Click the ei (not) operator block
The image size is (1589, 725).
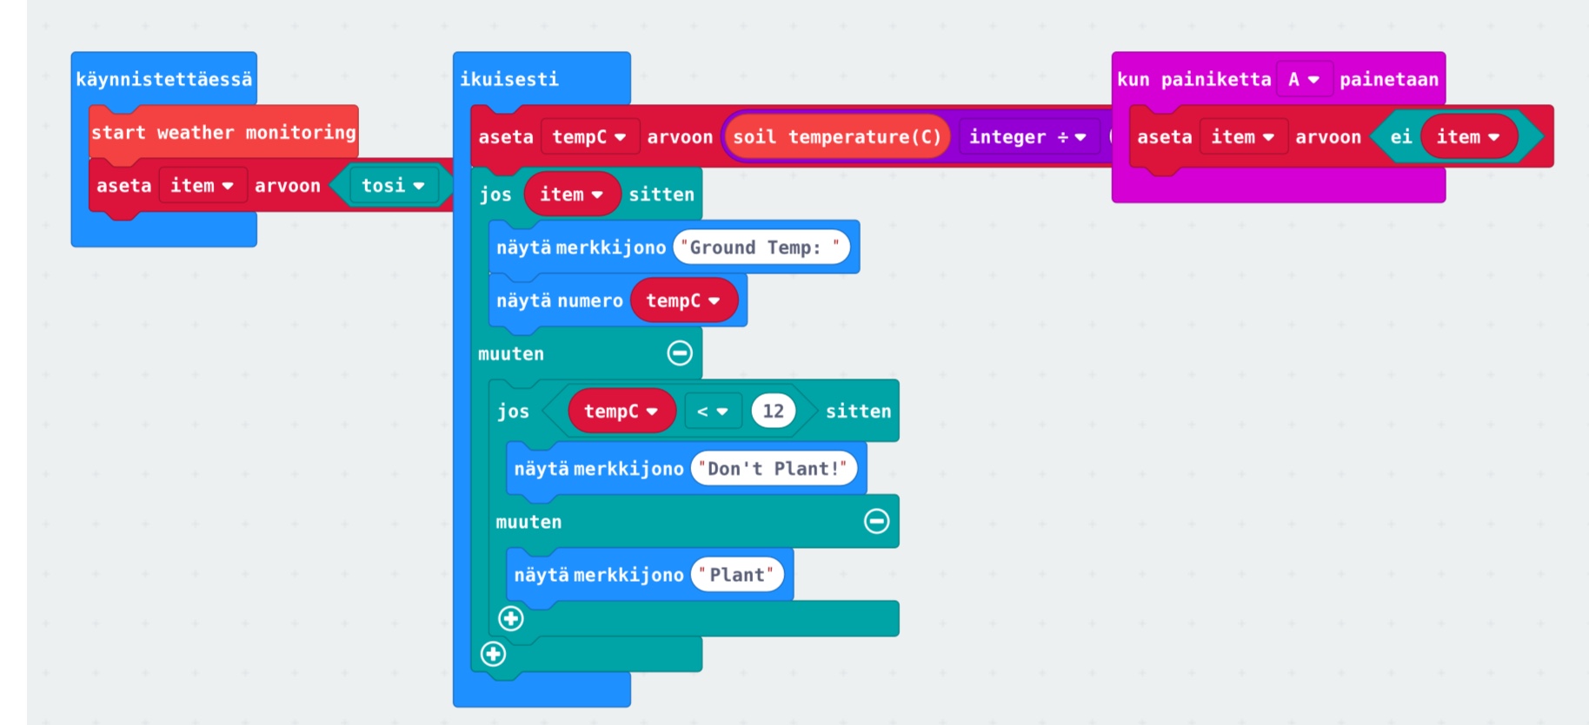click(x=1400, y=137)
